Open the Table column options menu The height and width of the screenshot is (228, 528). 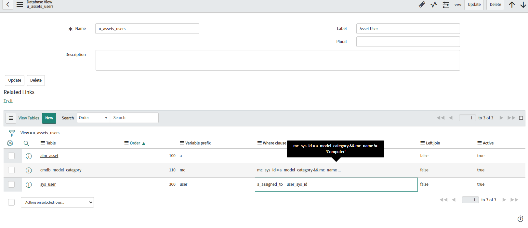coord(43,143)
